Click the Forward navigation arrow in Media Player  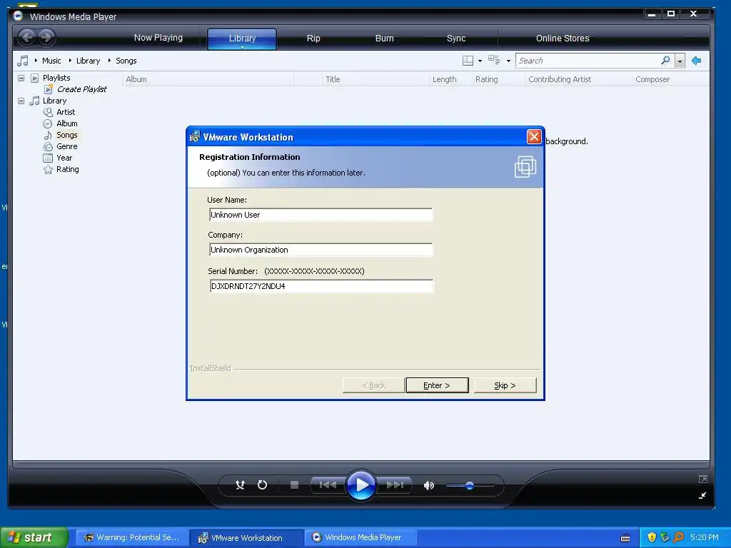[x=46, y=37]
